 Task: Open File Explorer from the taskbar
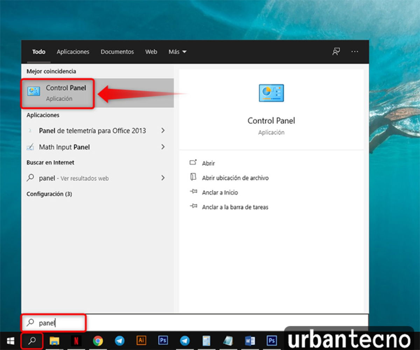coord(54,341)
